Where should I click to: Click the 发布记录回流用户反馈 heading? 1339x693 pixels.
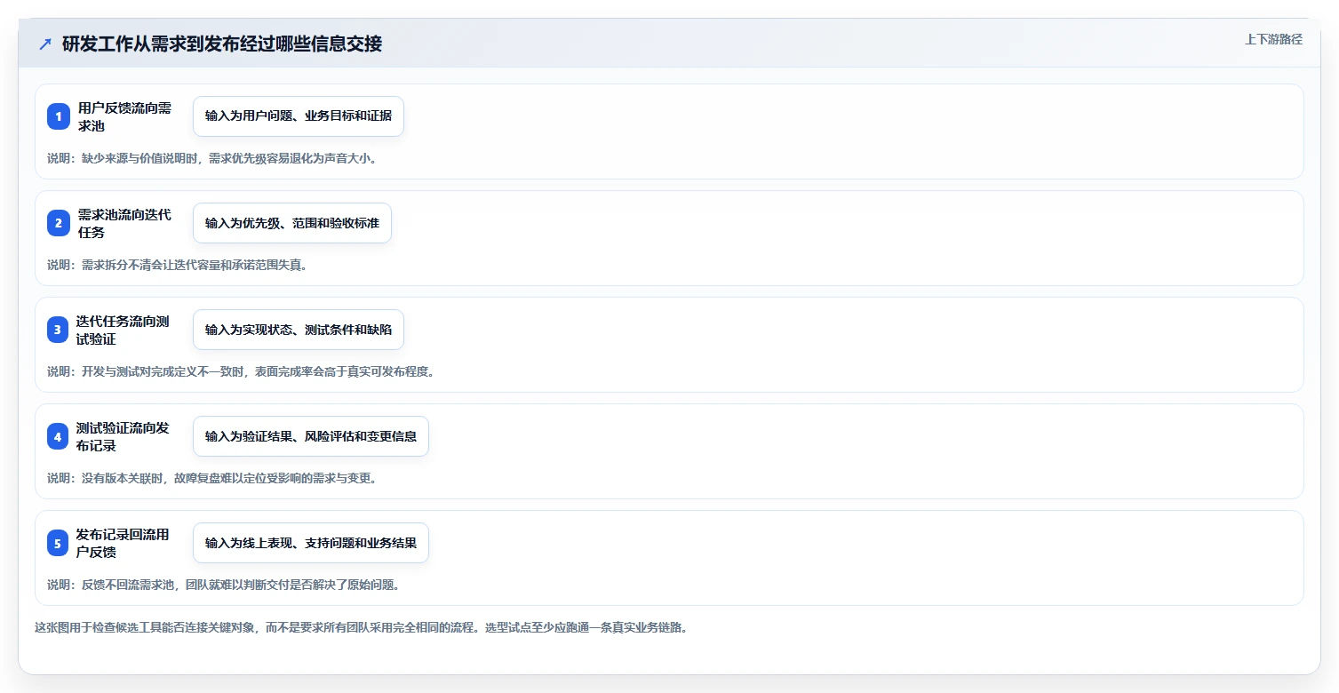coord(124,543)
